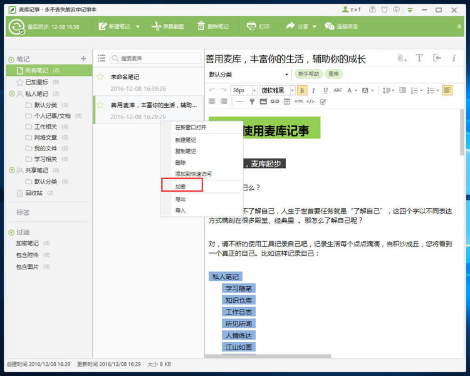This screenshot has height=376, width=470.
Task: Toggle underline formatting U
Action: [325, 90]
